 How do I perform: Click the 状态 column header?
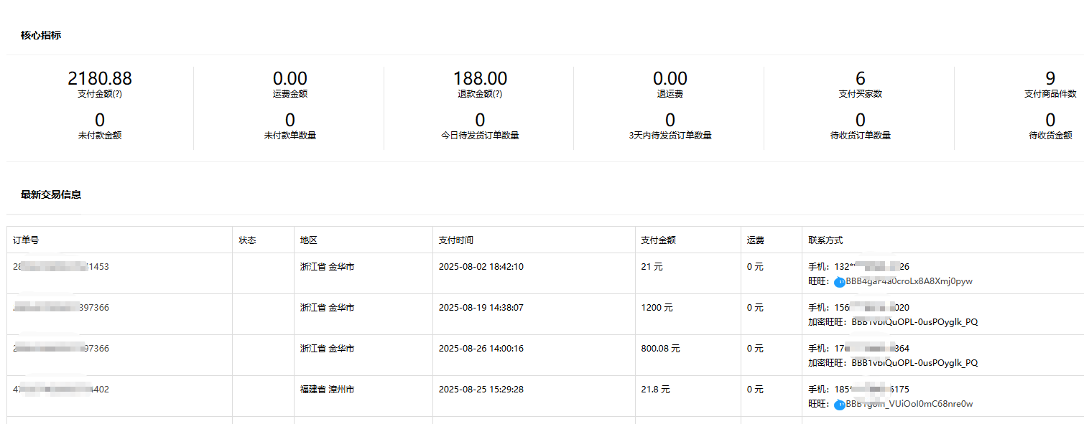tap(247, 240)
